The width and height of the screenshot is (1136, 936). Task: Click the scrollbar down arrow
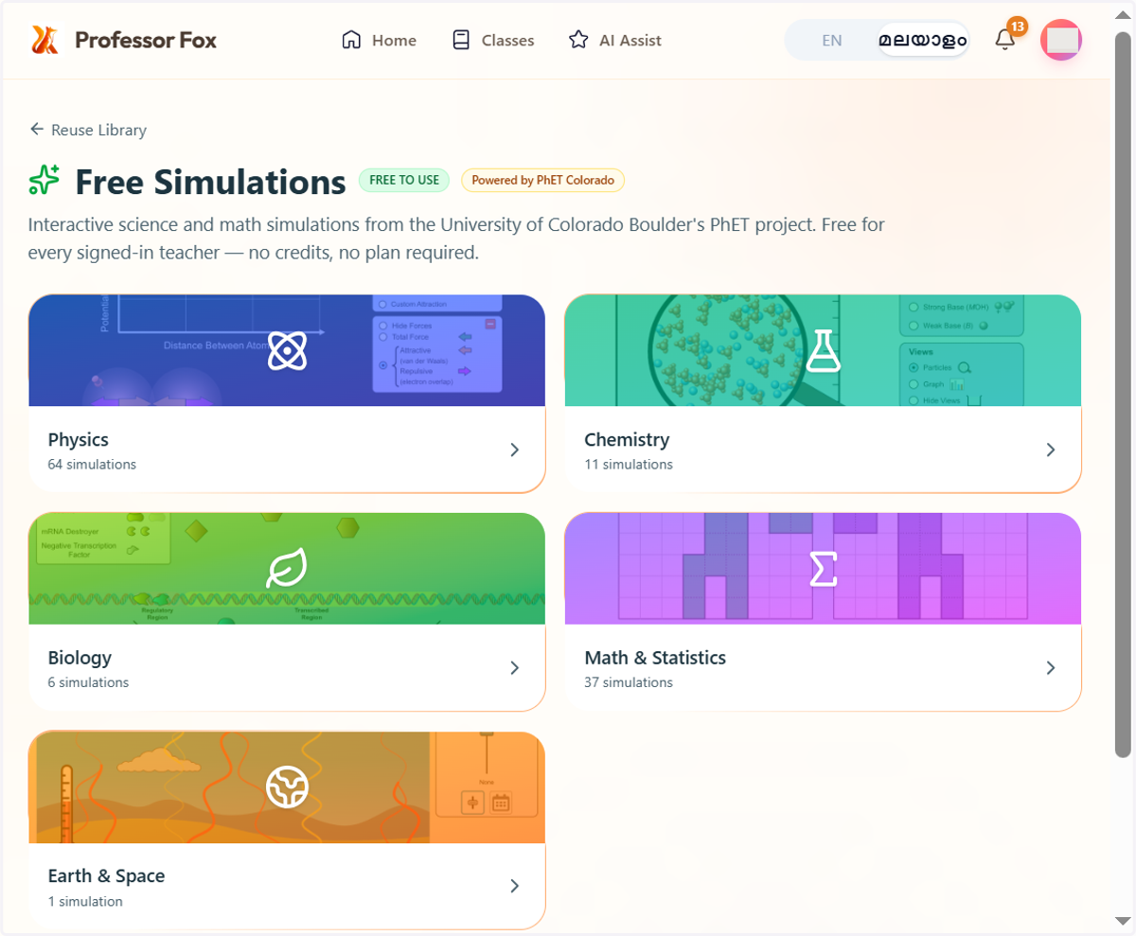[1123, 922]
